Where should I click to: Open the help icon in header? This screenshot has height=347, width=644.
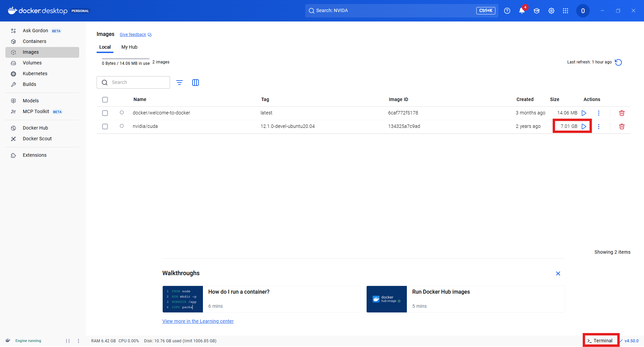[x=507, y=11]
